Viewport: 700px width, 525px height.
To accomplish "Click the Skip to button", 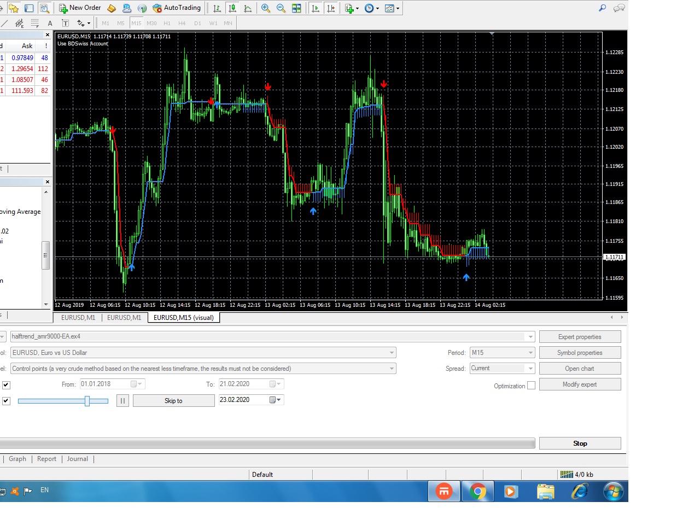I will tap(173, 401).
